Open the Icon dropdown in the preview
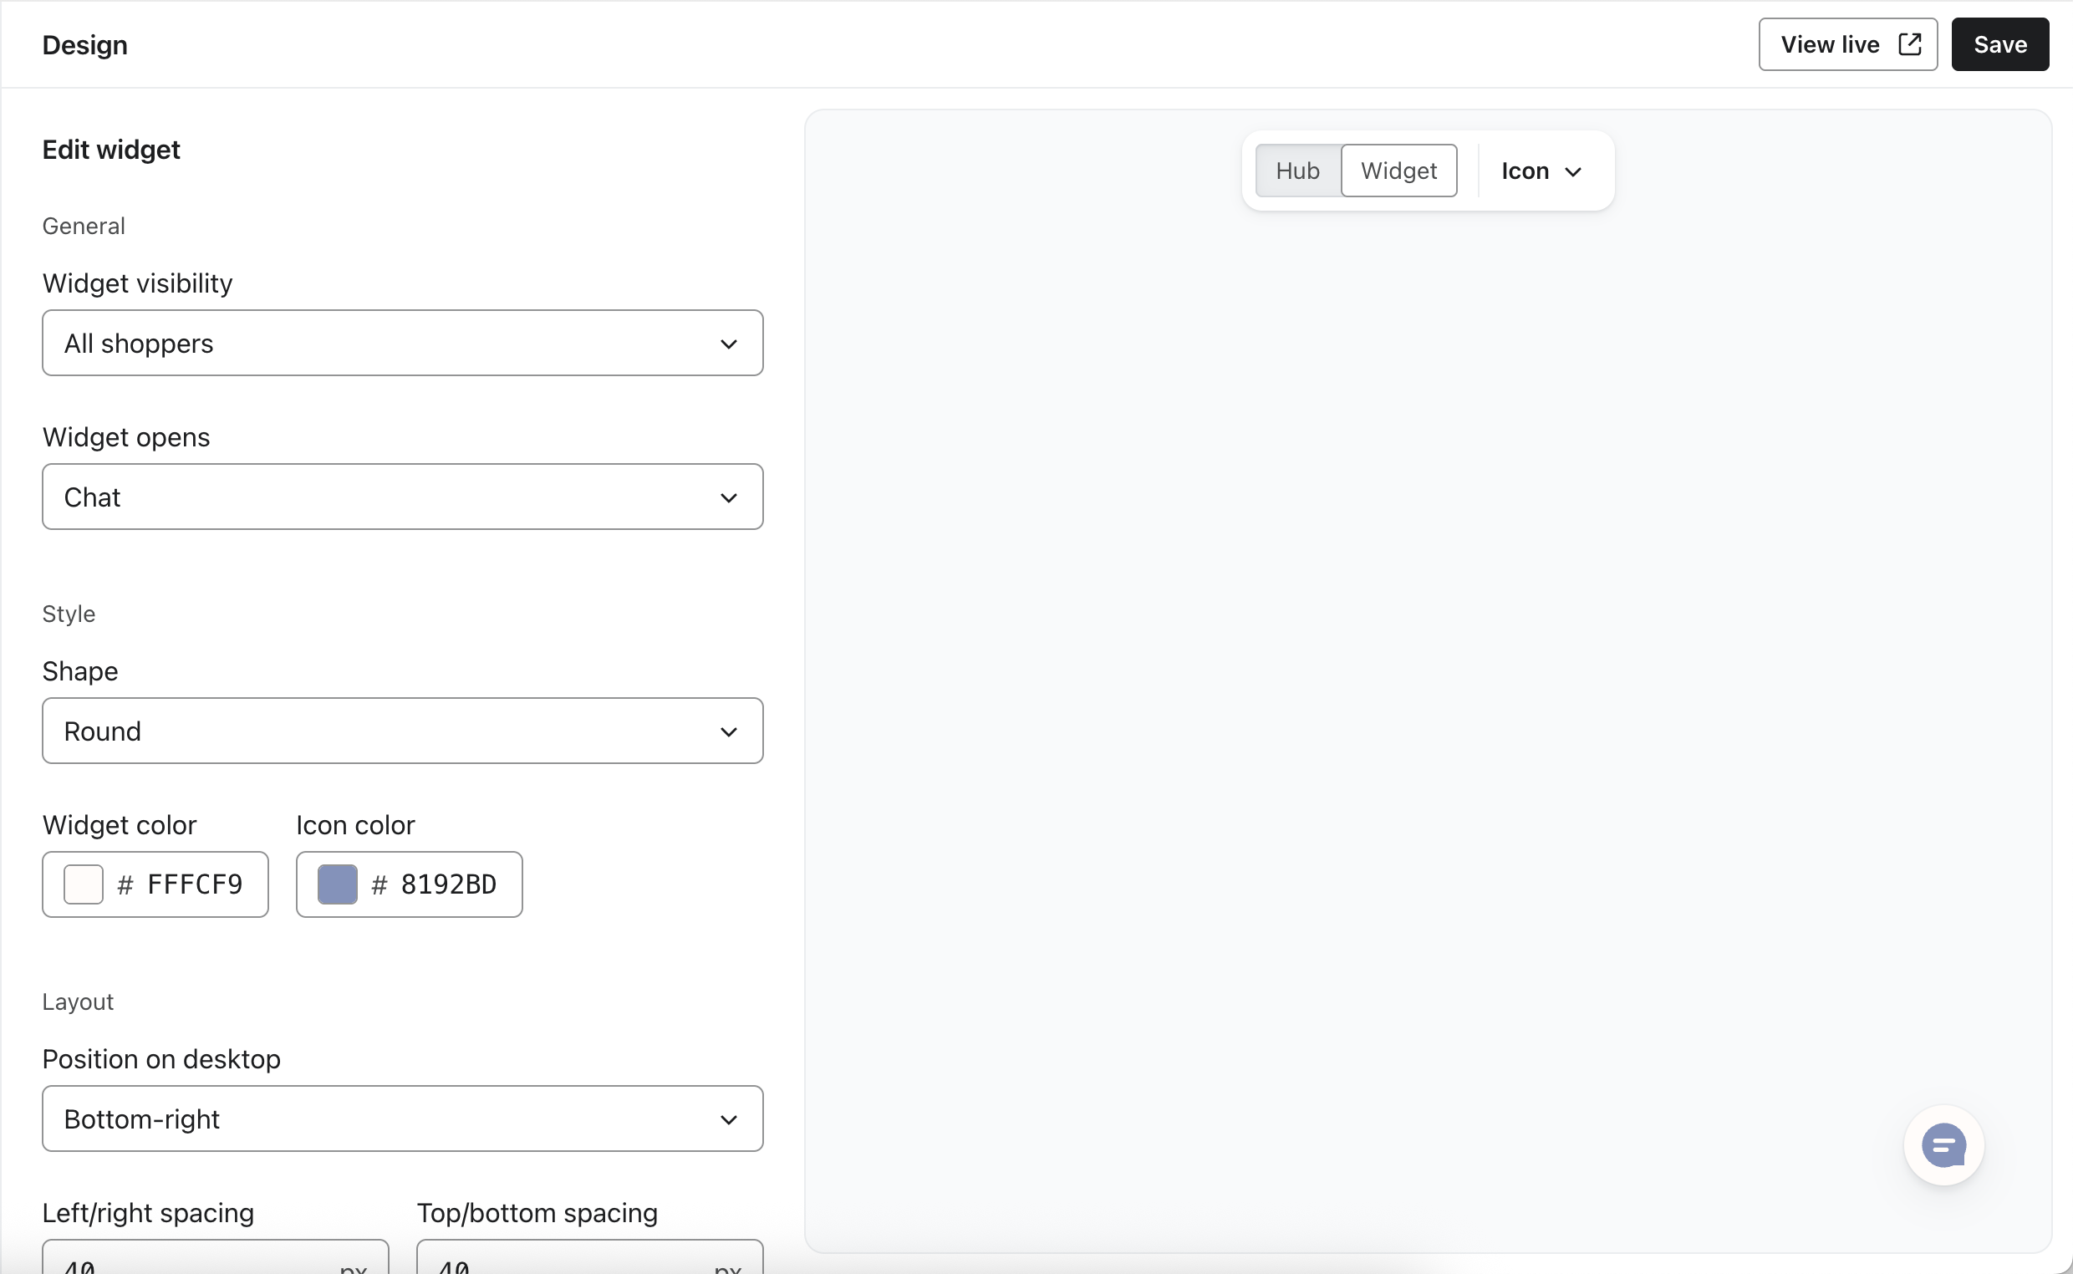The height and width of the screenshot is (1274, 2073). click(x=1541, y=171)
